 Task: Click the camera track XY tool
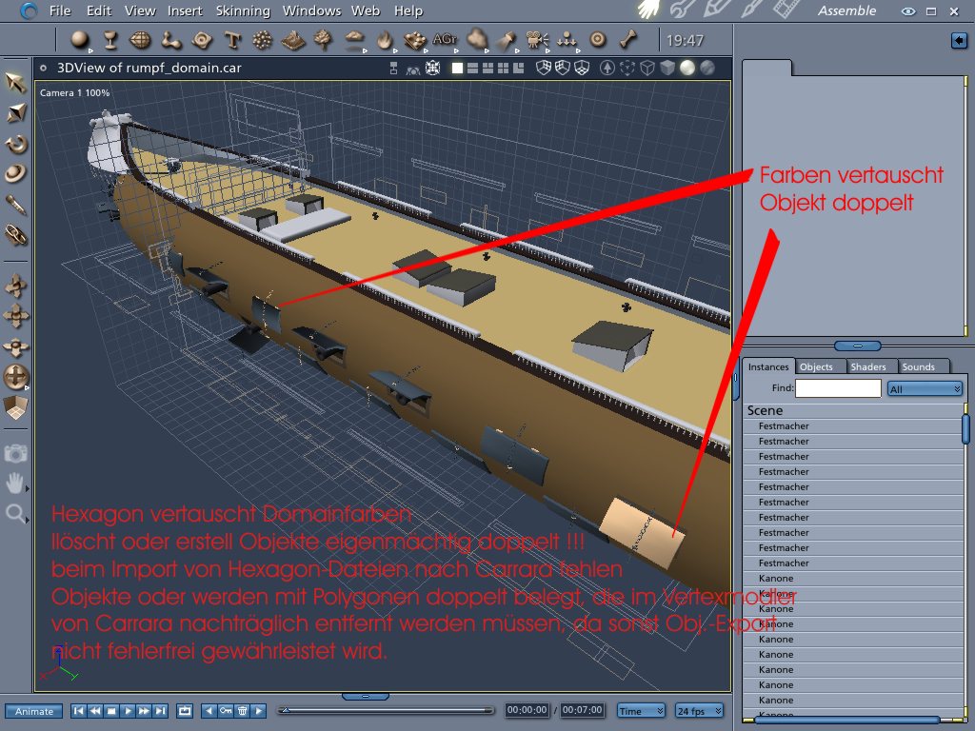click(15, 286)
